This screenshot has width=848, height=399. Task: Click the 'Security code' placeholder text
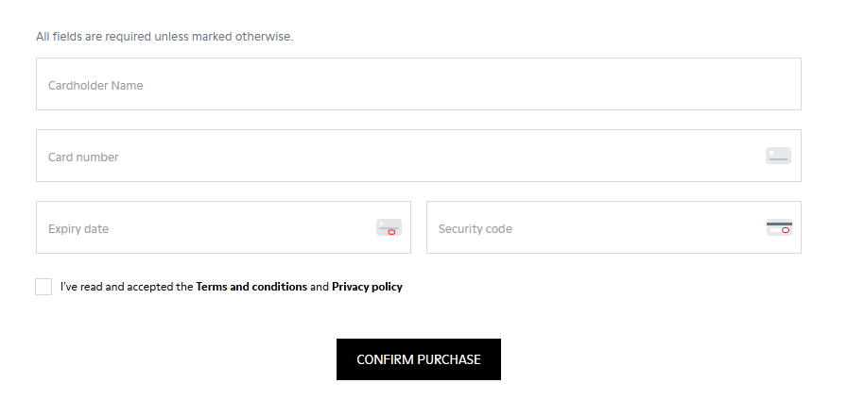coord(475,228)
